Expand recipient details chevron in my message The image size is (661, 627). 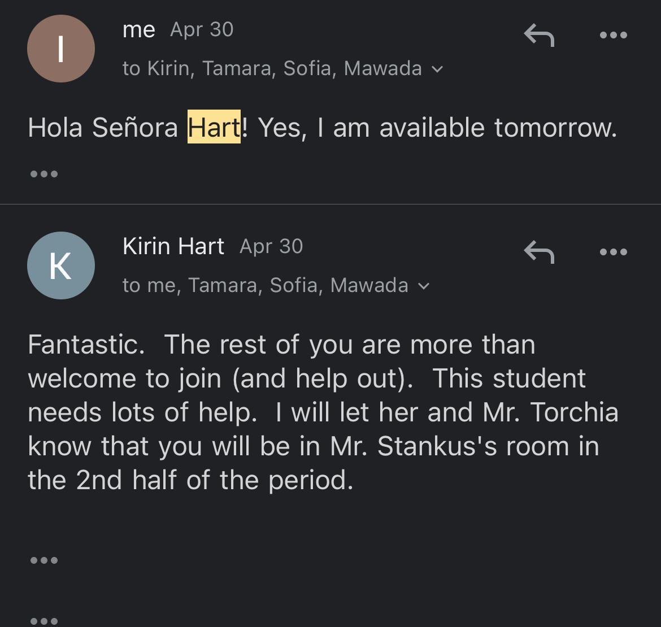(437, 69)
